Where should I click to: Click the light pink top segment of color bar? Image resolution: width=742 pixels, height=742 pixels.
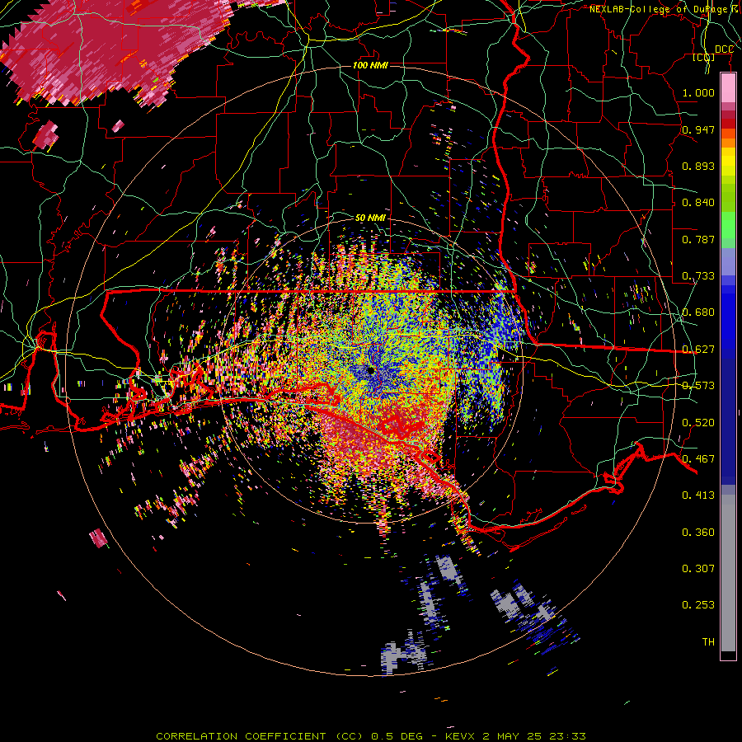click(728, 88)
